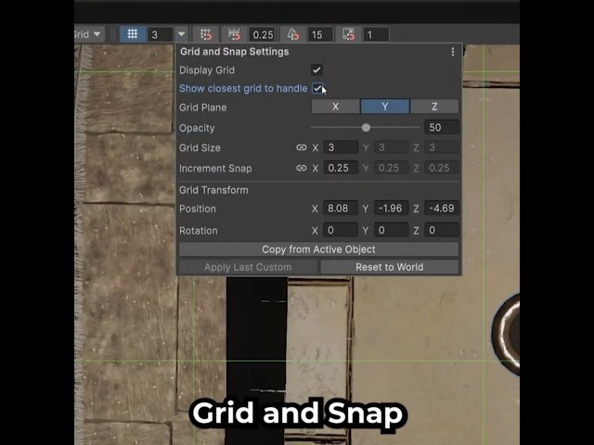Click the increment snap move icon
The height and width of the screenshot is (445, 594).
click(x=235, y=35)
